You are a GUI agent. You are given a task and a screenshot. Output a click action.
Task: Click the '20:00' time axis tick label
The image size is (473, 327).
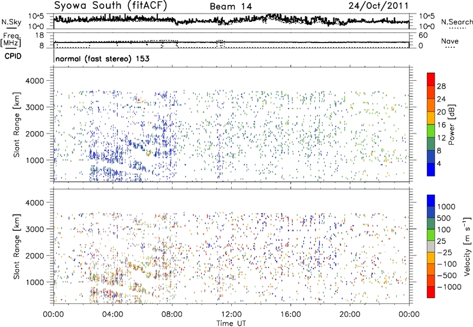pyautogui.click(x=350, y=314)
